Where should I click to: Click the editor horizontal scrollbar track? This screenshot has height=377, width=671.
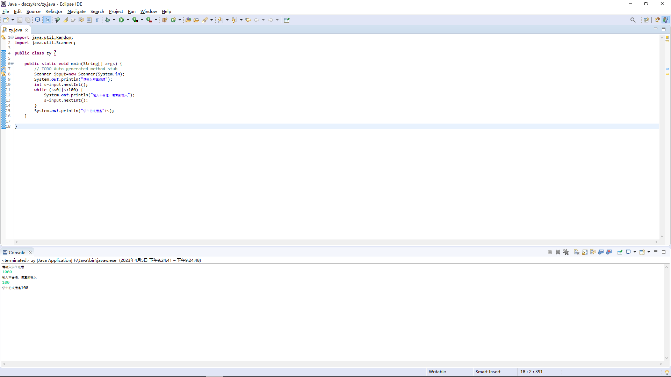(335, 242)
